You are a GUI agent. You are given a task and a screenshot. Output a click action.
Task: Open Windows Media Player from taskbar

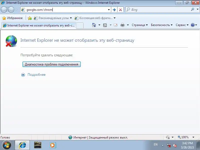click(x=52, y=145)
